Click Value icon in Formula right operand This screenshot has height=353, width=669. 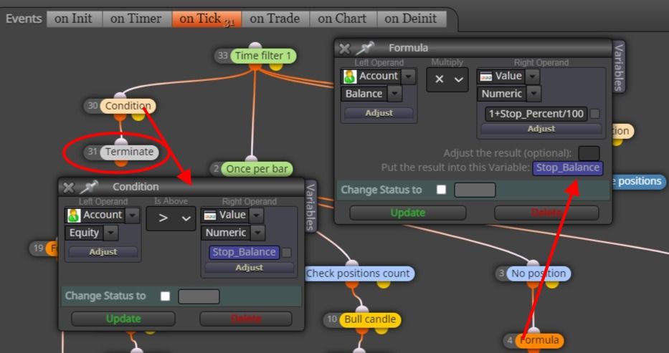[485, 76]
